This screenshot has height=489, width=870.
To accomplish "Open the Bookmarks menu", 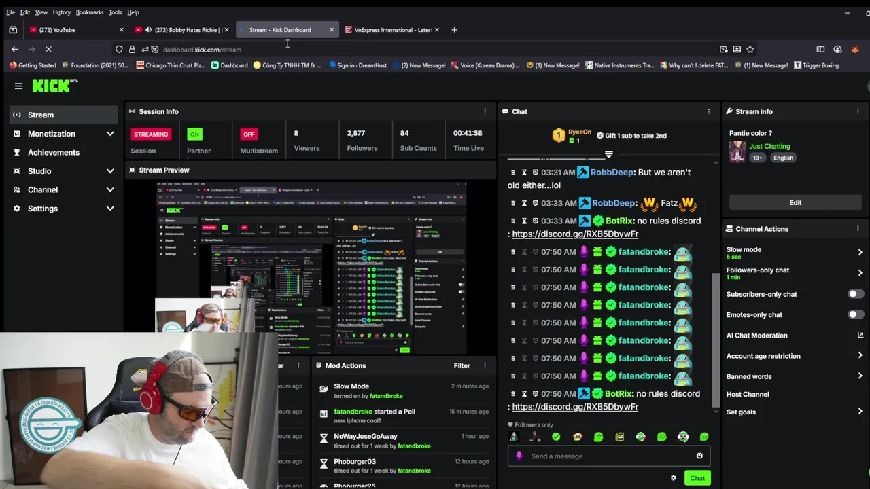I will click(90, 12).
